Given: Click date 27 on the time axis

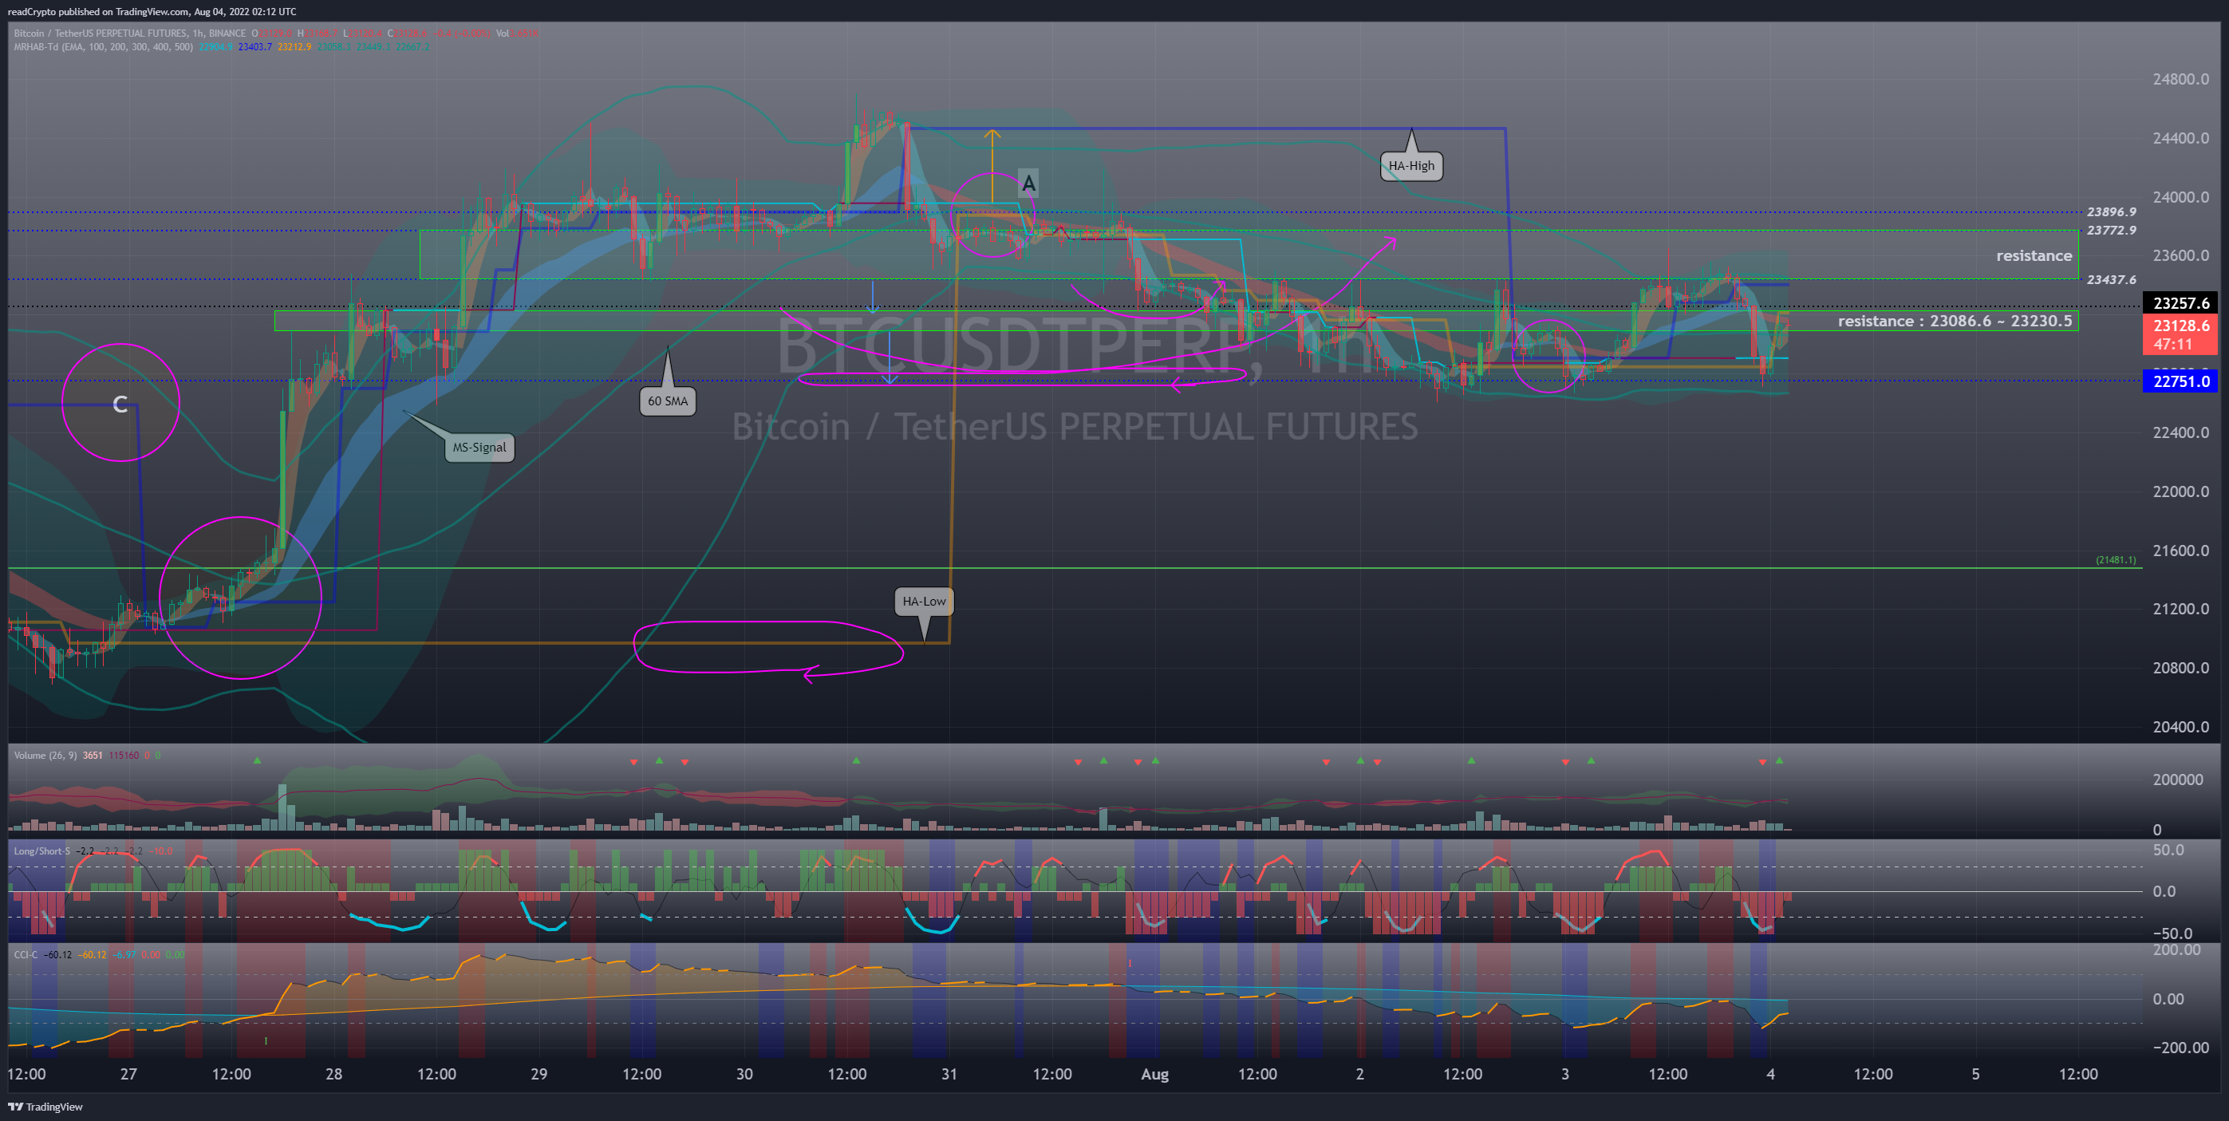Looking at the screenshot, I should pyautogui.click(x=128, y=1074).
